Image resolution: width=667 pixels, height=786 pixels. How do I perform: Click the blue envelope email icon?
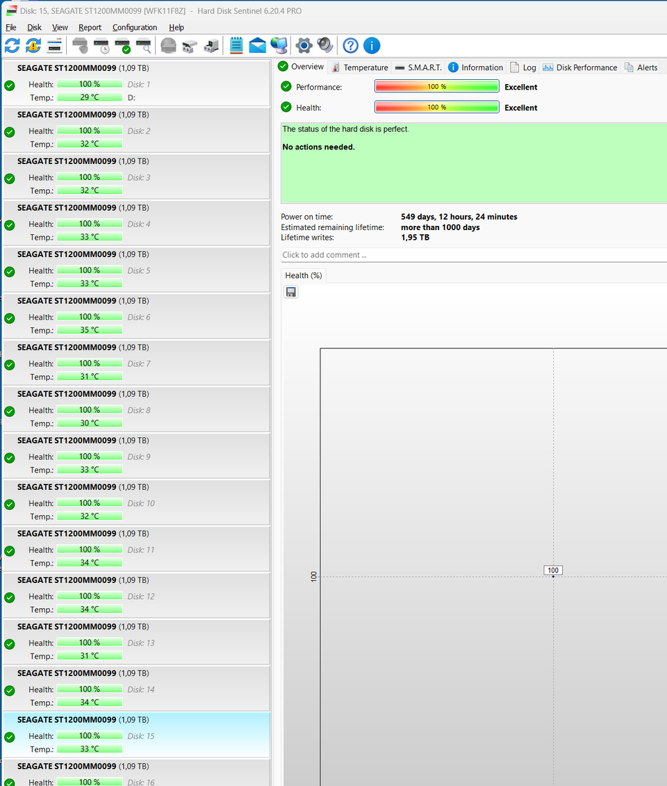coord(257,46)
